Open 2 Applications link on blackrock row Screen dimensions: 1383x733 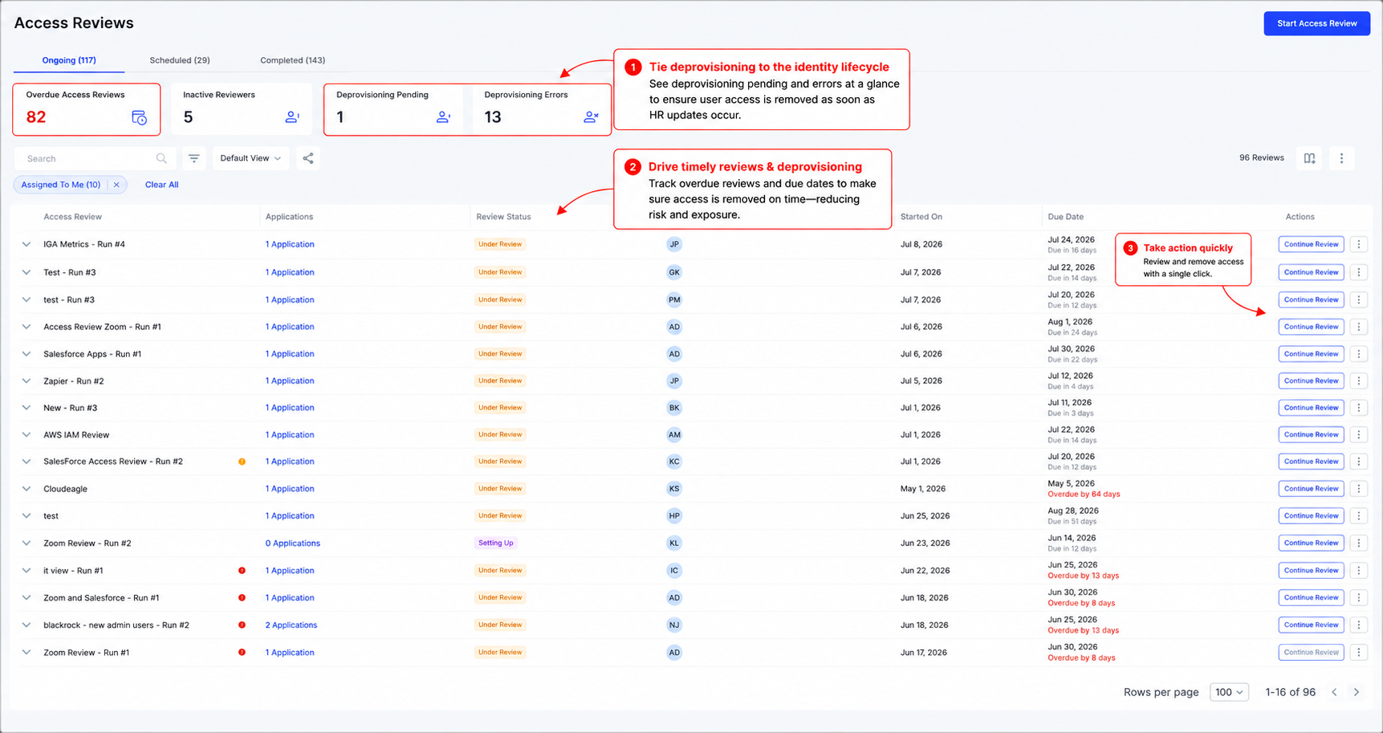(x=291, y=625)
